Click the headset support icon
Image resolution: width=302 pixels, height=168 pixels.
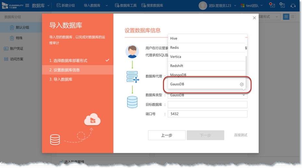point(293,6)
